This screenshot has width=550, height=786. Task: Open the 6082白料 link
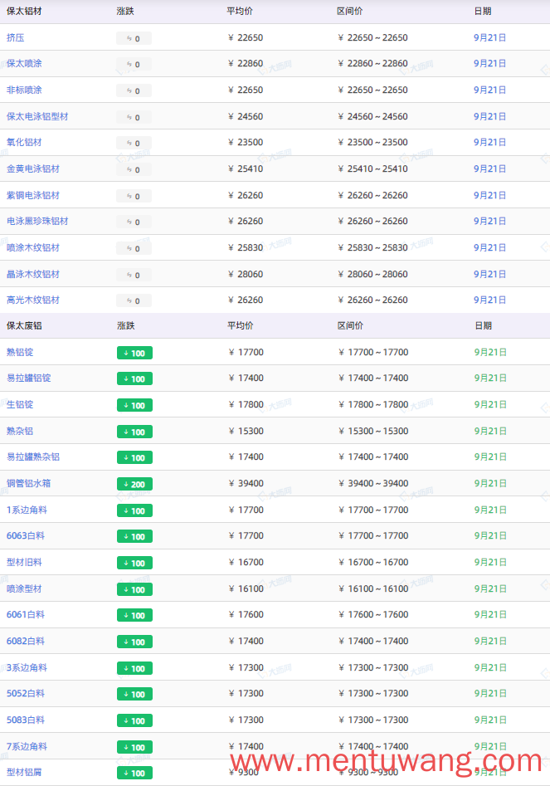[x=26, y=641]
